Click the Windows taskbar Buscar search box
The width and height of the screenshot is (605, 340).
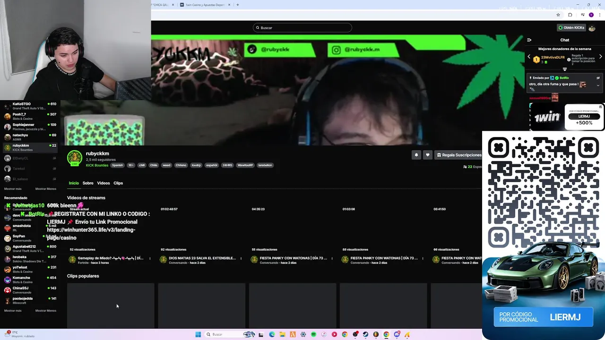(x=230, y=334)
